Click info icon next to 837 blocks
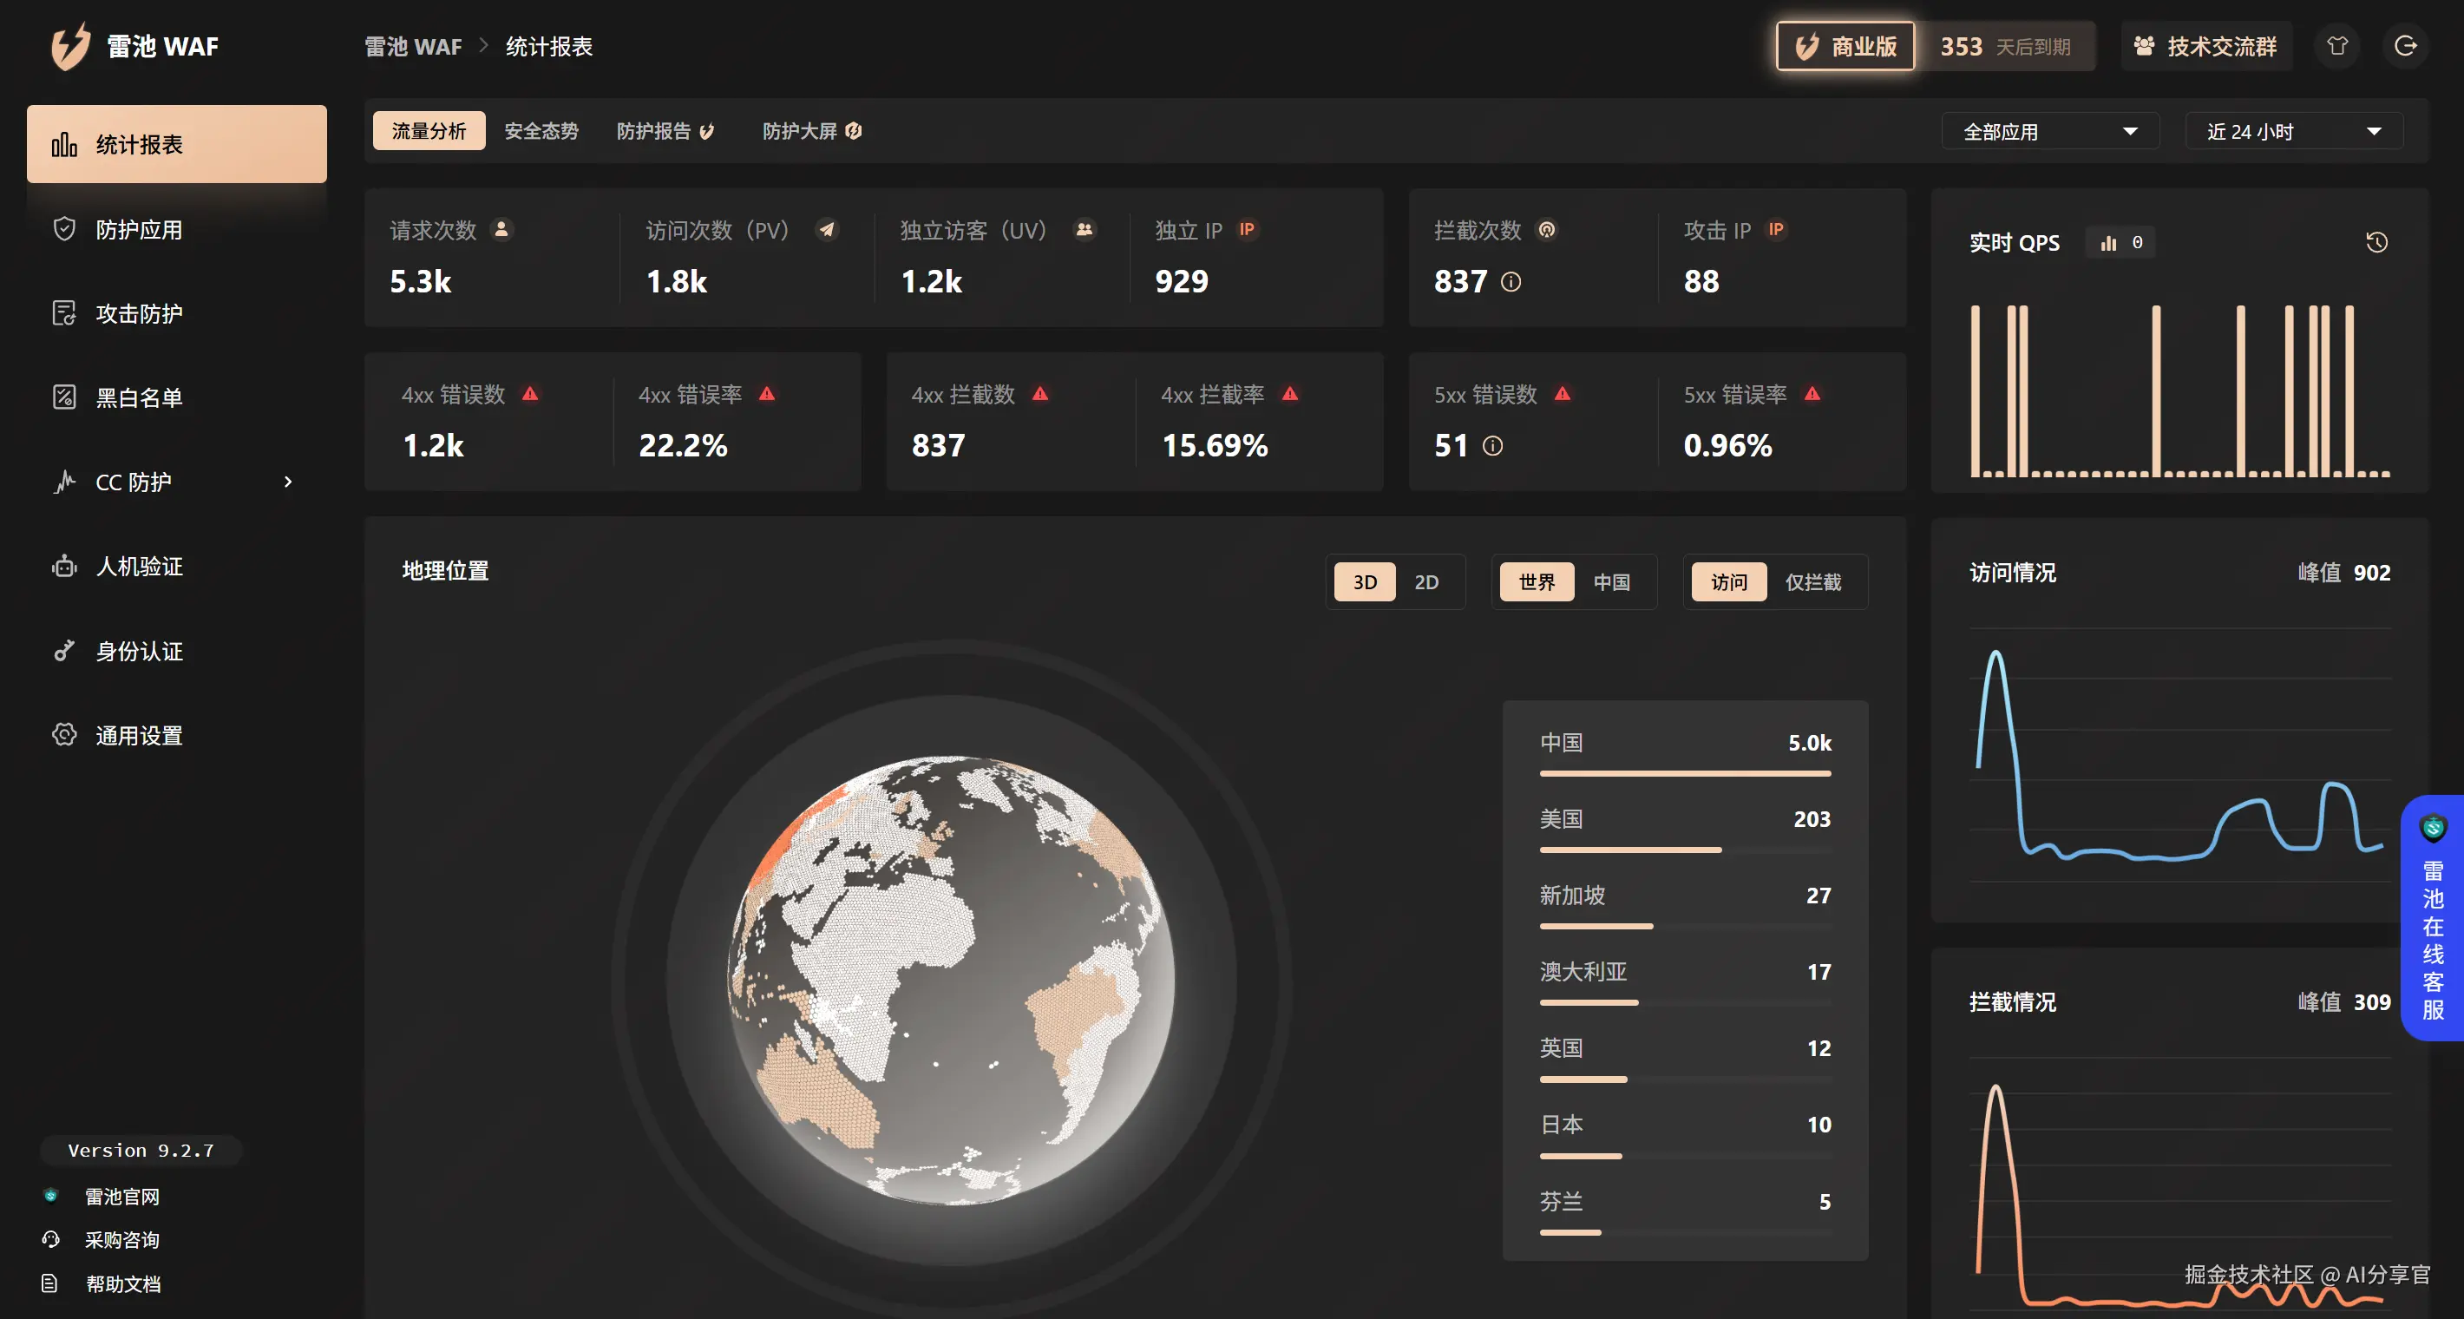2464x1319 pixels. coord(1511,281)
